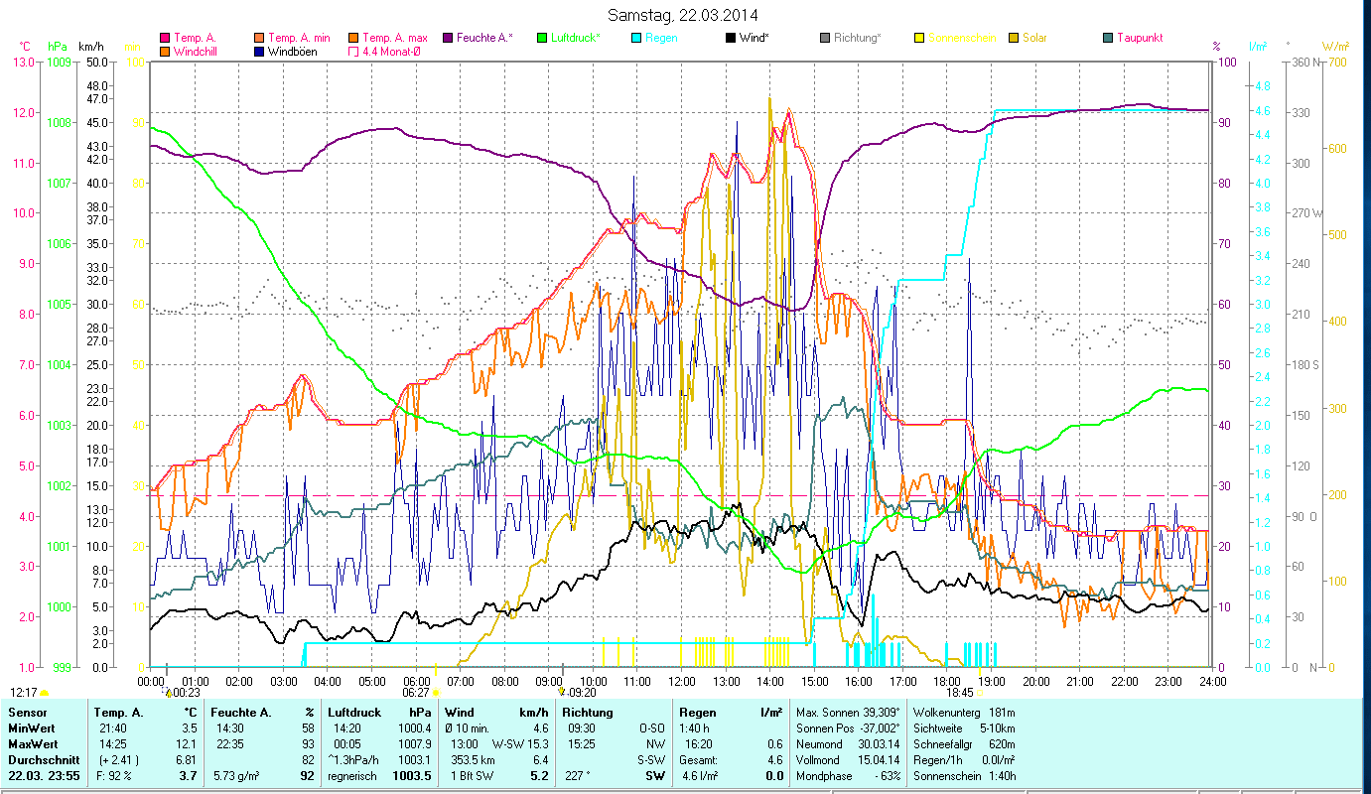Click the gray Richtung* legend swatch
Viewport: 1371px width, 794px height.
(x=825, y=39)
